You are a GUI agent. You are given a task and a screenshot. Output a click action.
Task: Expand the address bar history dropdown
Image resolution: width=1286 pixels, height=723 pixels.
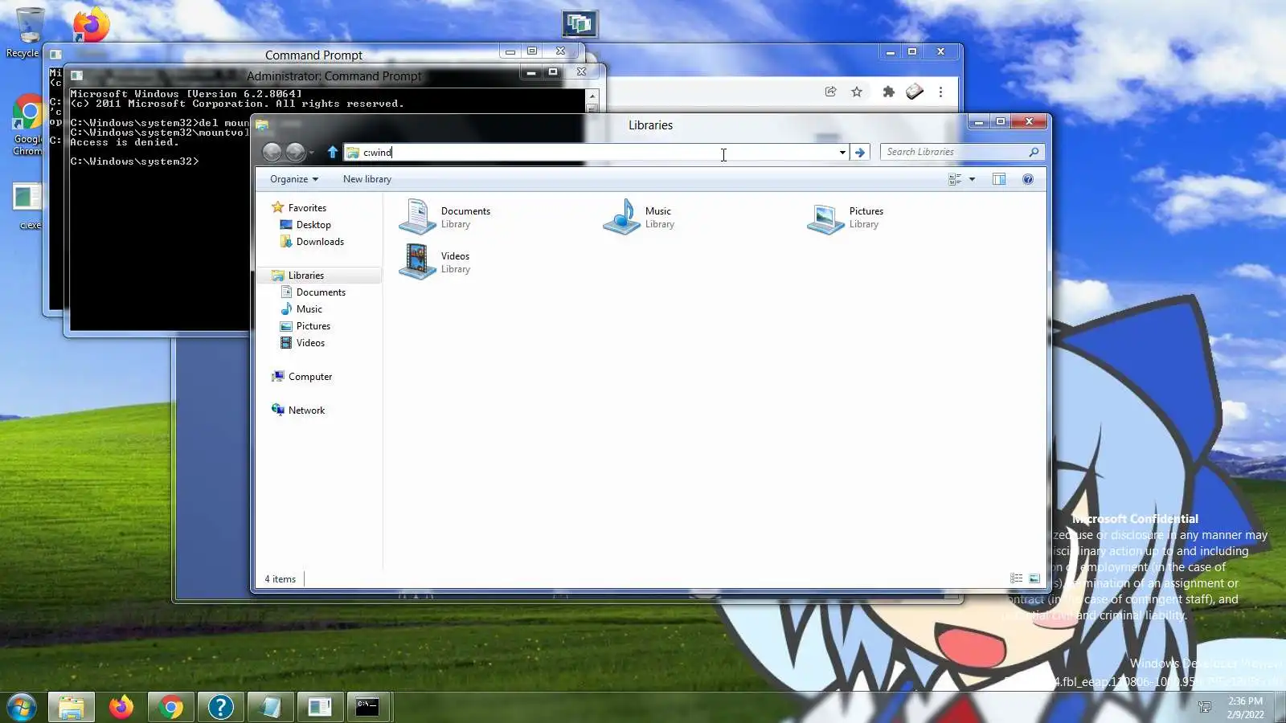click(842, 152)
